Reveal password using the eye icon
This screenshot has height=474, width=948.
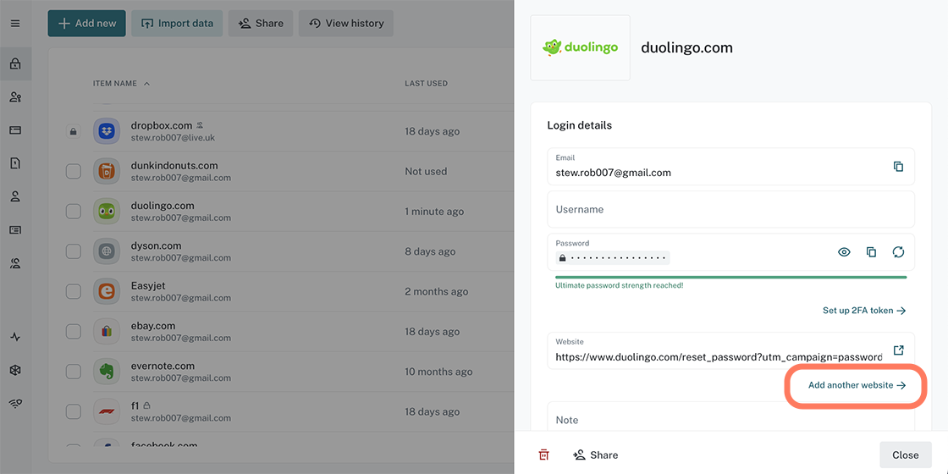point(844,252)
